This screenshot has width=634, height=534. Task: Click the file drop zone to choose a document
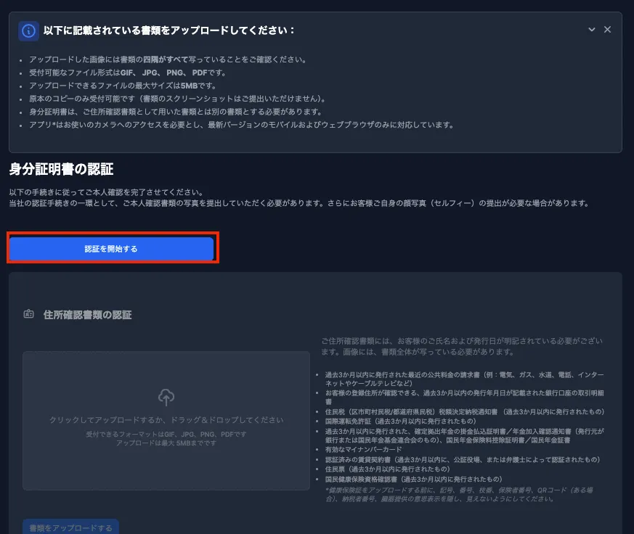pyautogui.click(x=166, y=421)
